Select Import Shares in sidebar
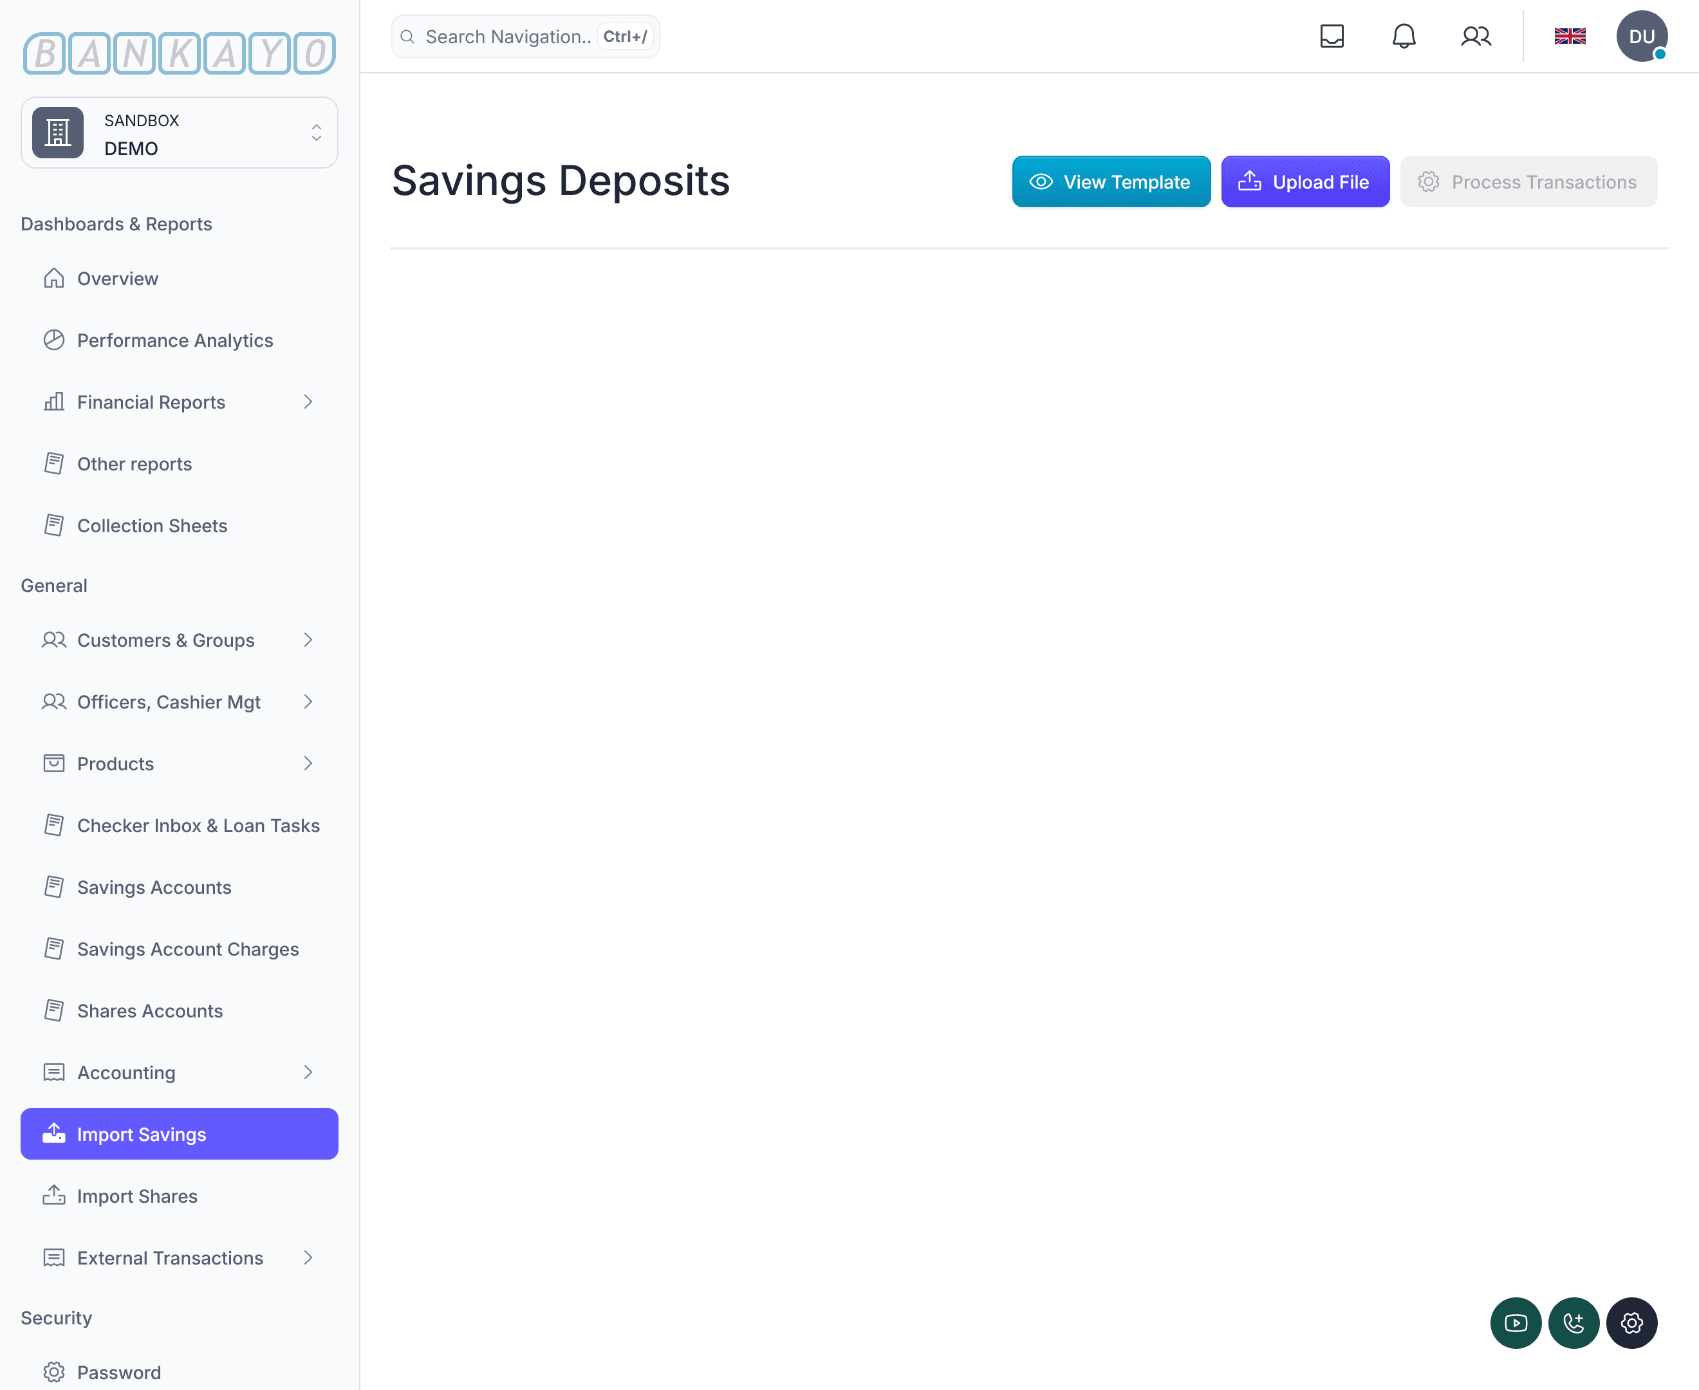 click(137, 1196)
